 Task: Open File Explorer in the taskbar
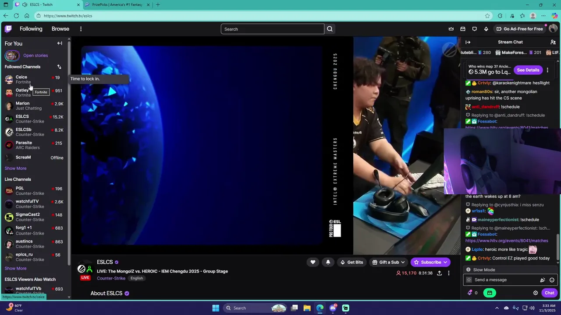pos(307,308)
